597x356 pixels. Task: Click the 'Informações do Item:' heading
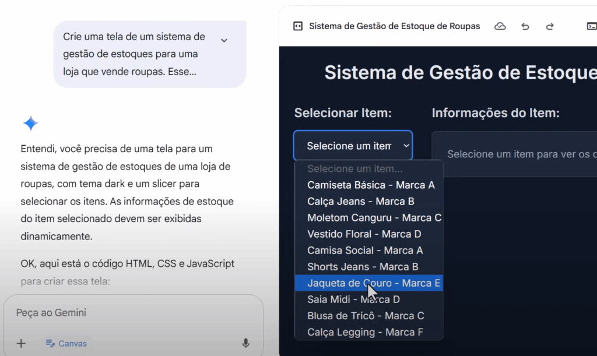click(496, 113)
